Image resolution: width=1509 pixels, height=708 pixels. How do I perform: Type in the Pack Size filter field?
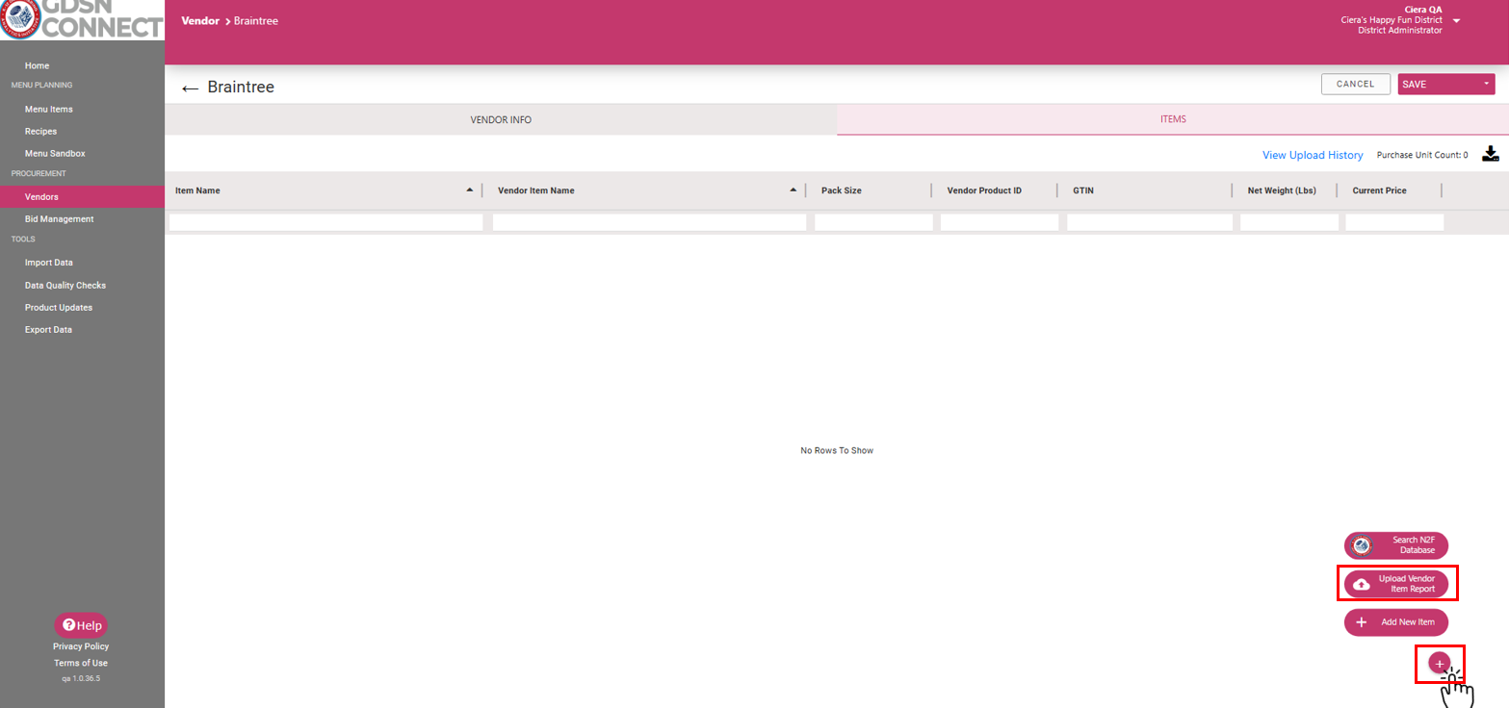point(872,221)
